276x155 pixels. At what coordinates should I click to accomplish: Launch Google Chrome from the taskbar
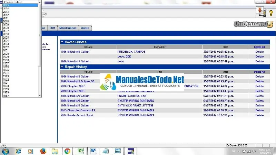click(x=67, y=151)
